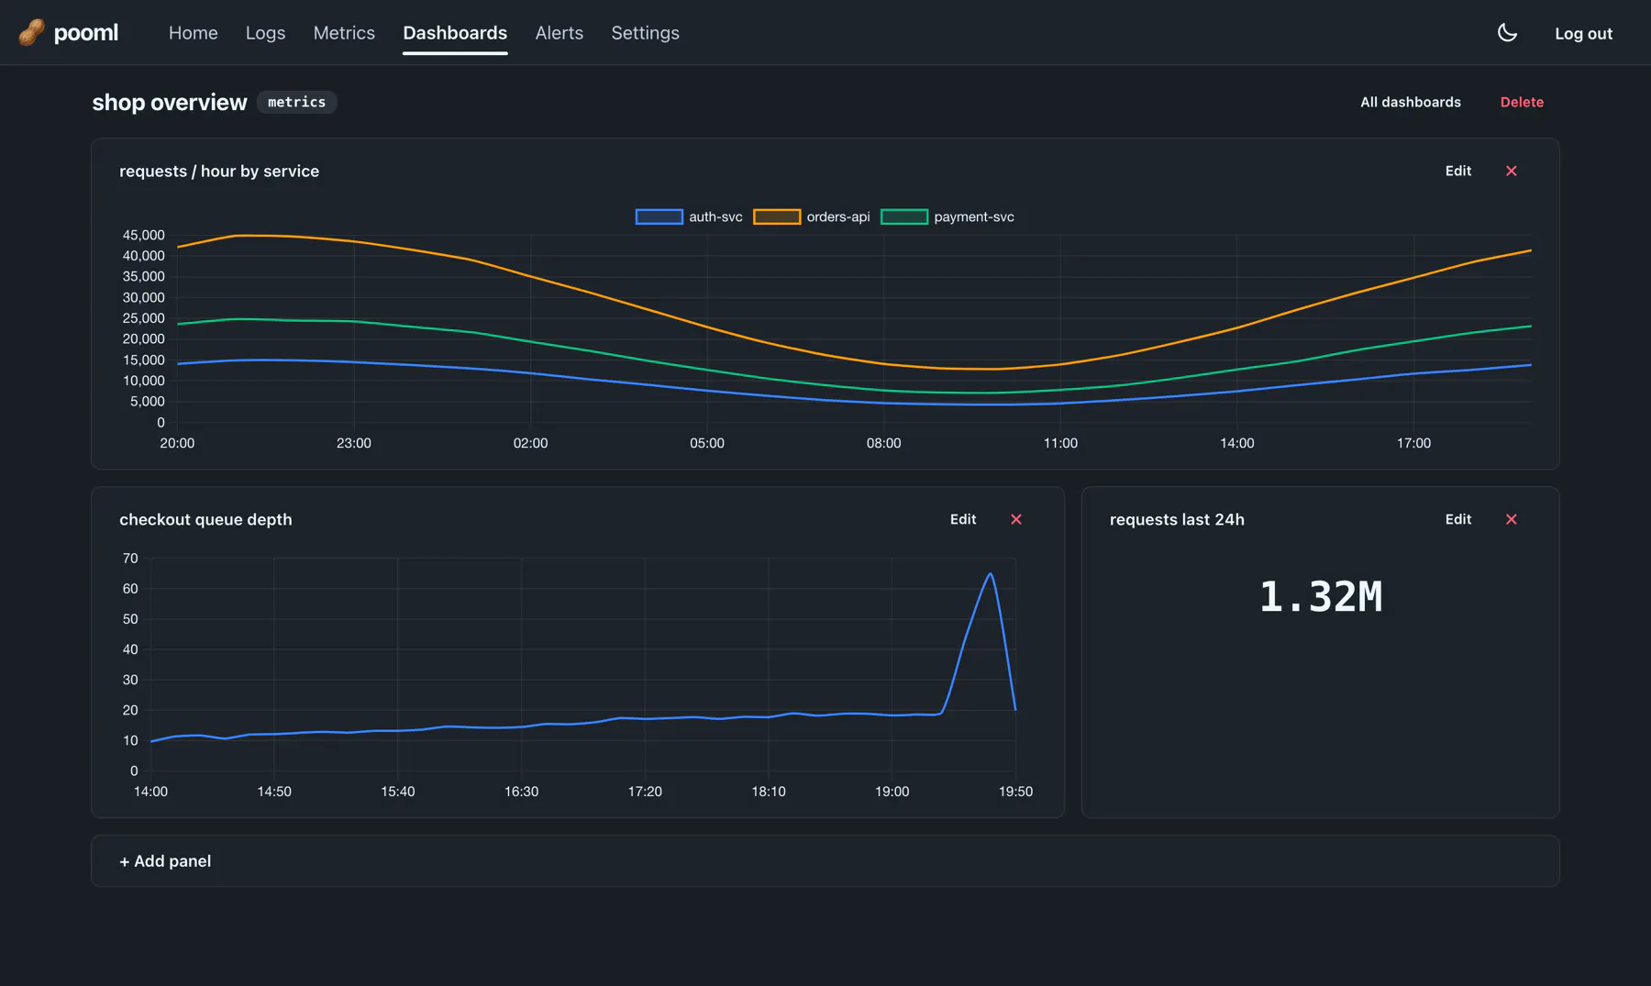Open the Alerts nav tab

pos(560,33)
